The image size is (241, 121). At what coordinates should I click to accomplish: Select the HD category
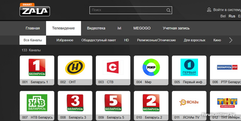pos(127,40)
